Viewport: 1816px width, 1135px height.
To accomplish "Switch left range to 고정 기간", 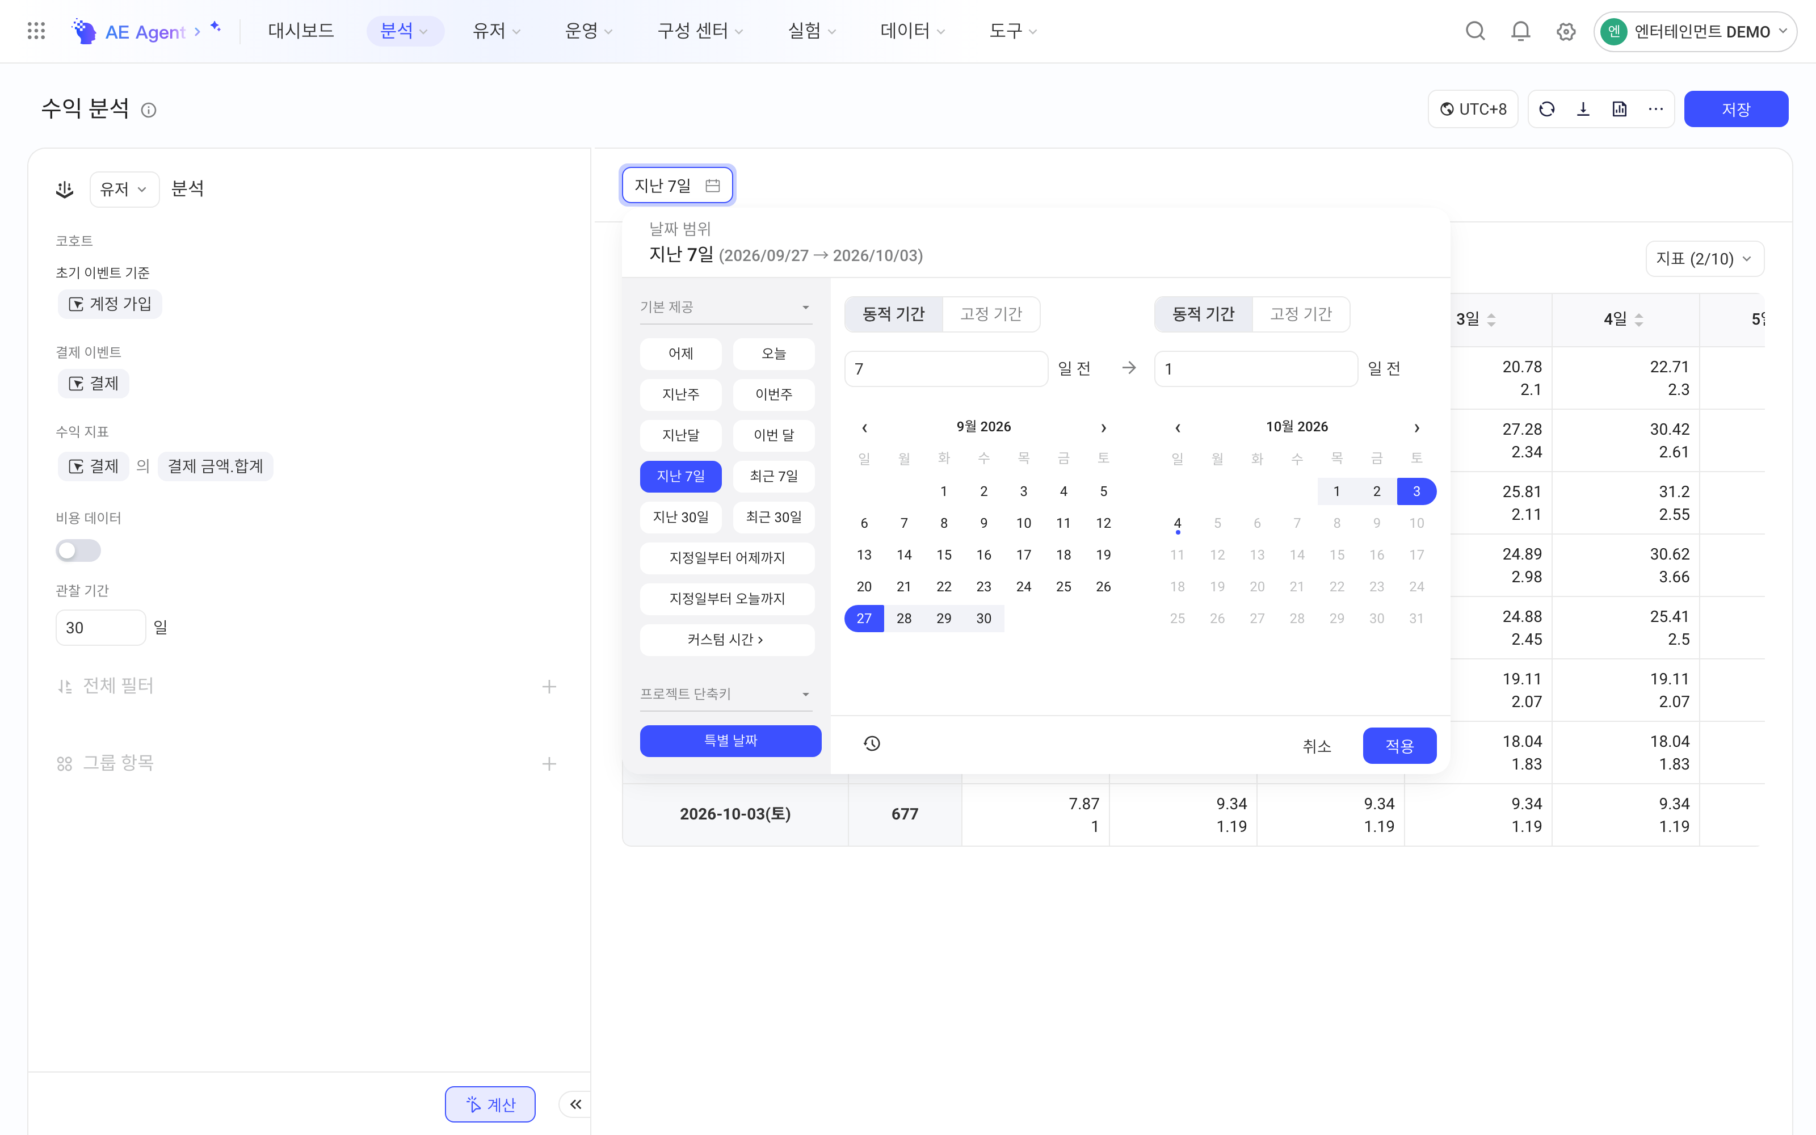I will pos(991,314).
